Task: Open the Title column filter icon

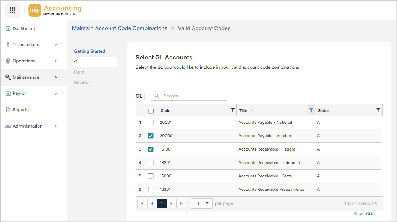Action: pos(311,110)
